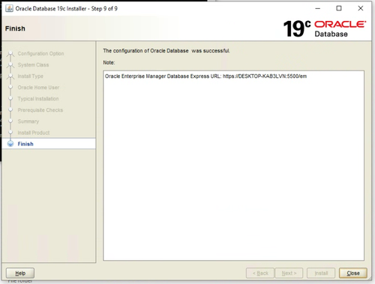Click the disabled Next button

[x=289, y=273]
